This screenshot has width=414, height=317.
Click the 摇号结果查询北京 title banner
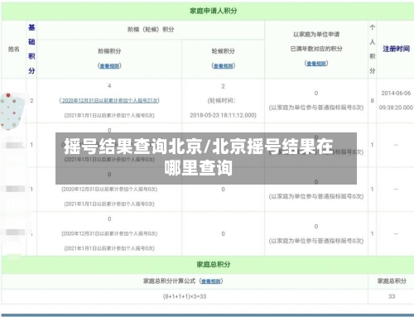[x=206, y=158]
